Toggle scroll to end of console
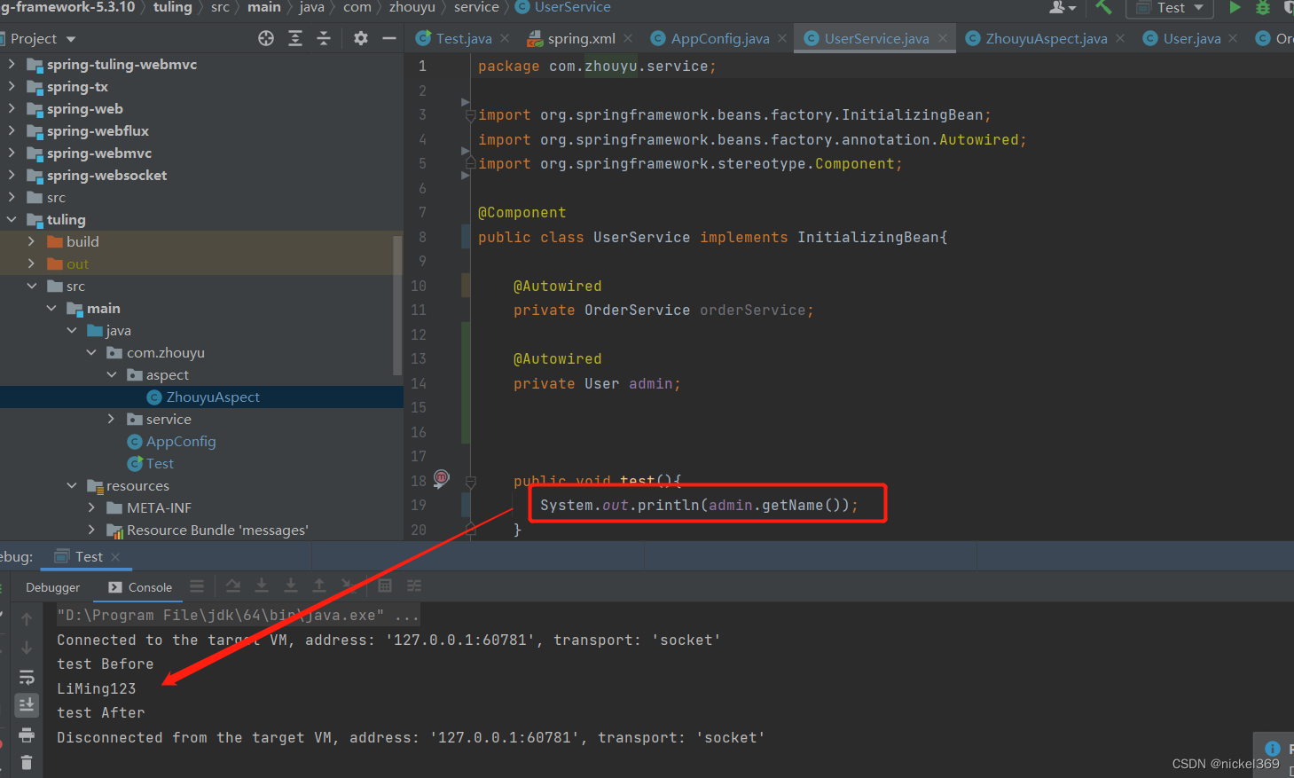1294x778 pixels. pos(27,705)
